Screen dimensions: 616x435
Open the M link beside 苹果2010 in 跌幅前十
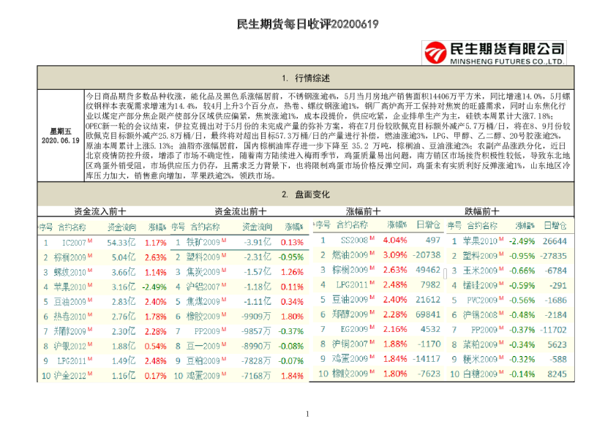[x=502, y=240]
